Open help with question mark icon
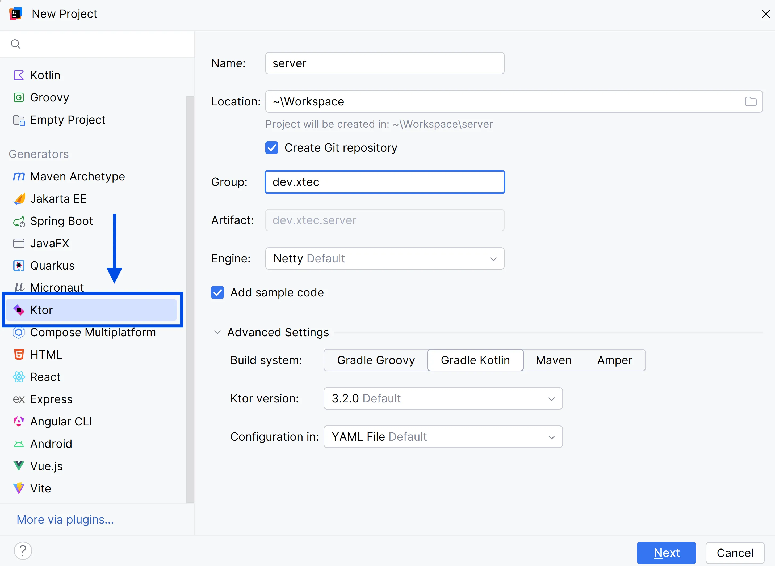 click(23, 551)
